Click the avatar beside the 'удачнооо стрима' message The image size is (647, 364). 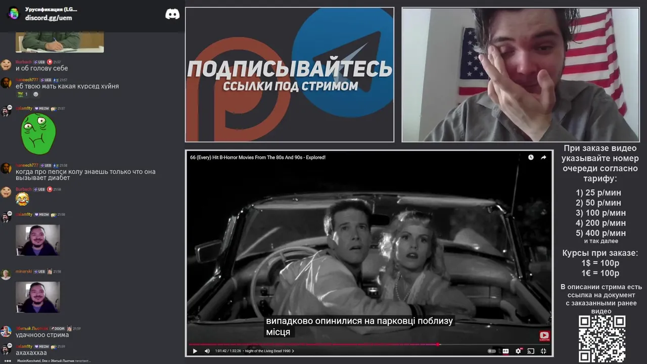pos(6,332)
